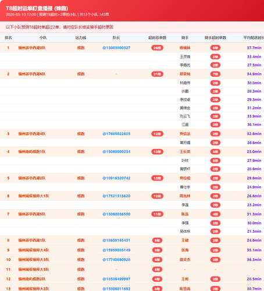
Task: Click the 超时总单数 column header
Action: click(x=157, y=38)
